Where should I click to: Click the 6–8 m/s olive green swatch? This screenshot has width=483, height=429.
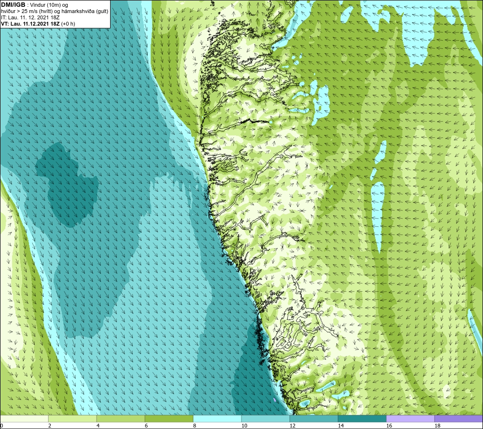coord(169,418)
